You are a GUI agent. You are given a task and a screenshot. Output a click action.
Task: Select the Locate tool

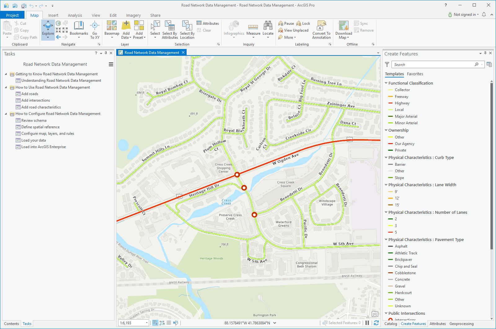click(x=268, y=30)
